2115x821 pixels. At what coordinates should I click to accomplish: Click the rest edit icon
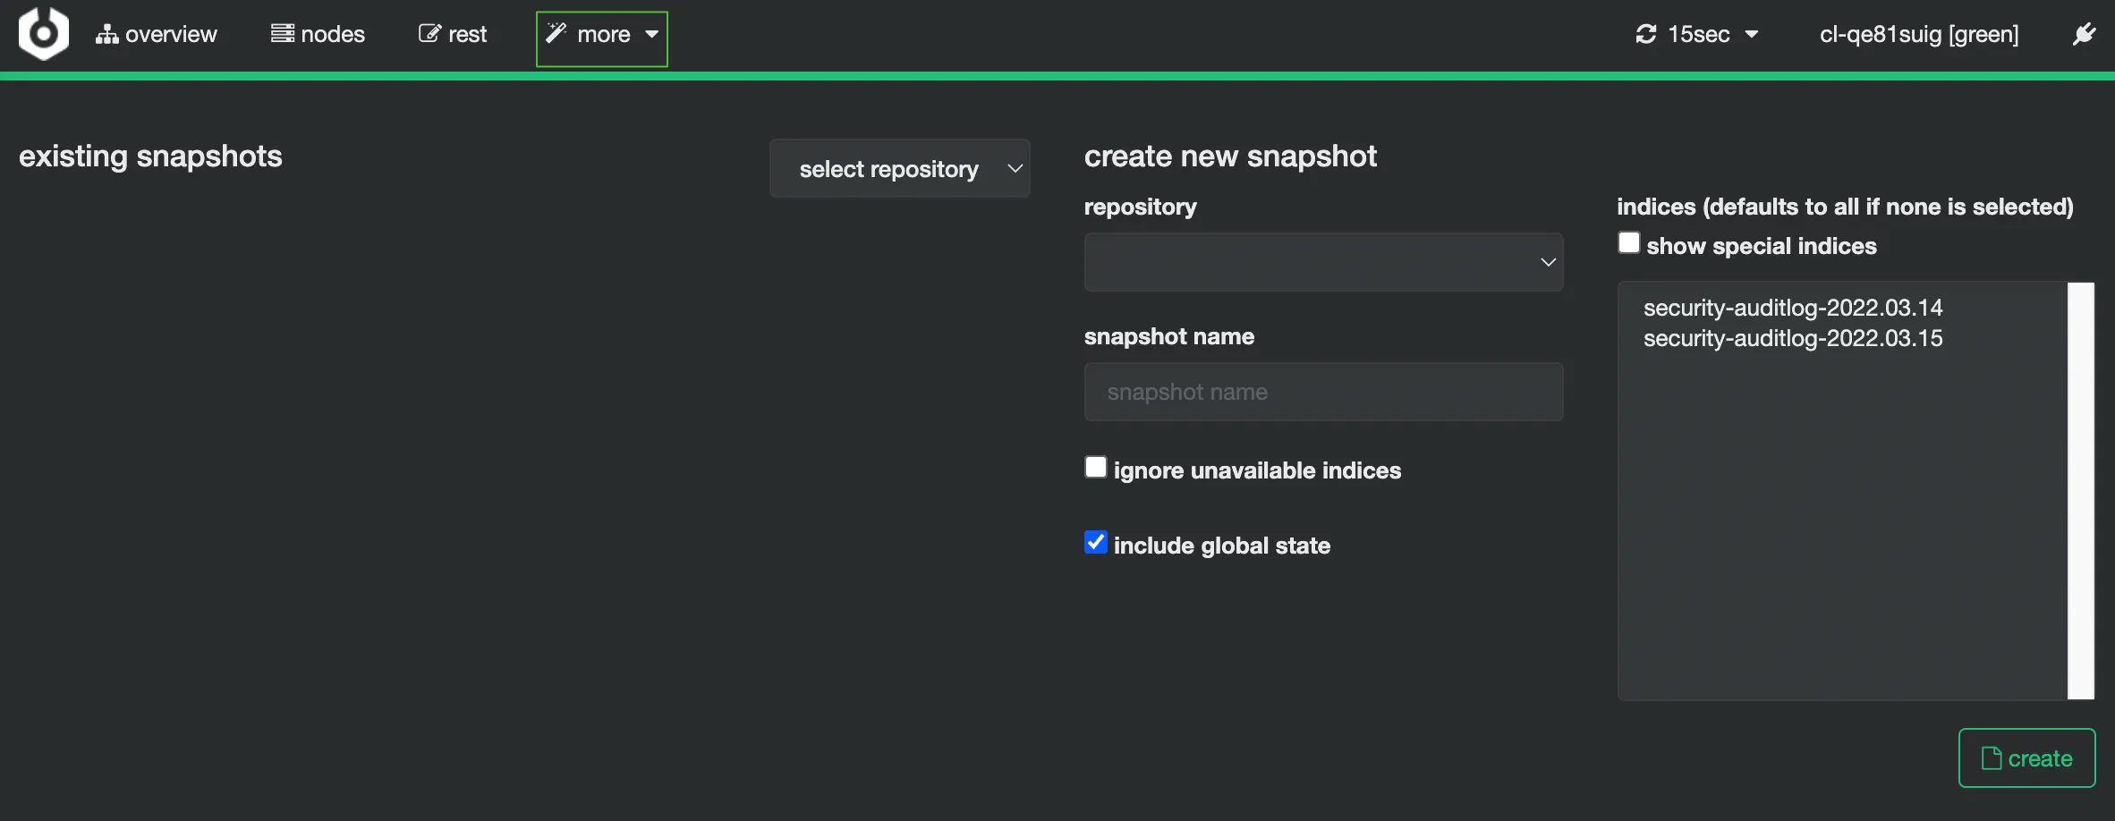(429, 33)
